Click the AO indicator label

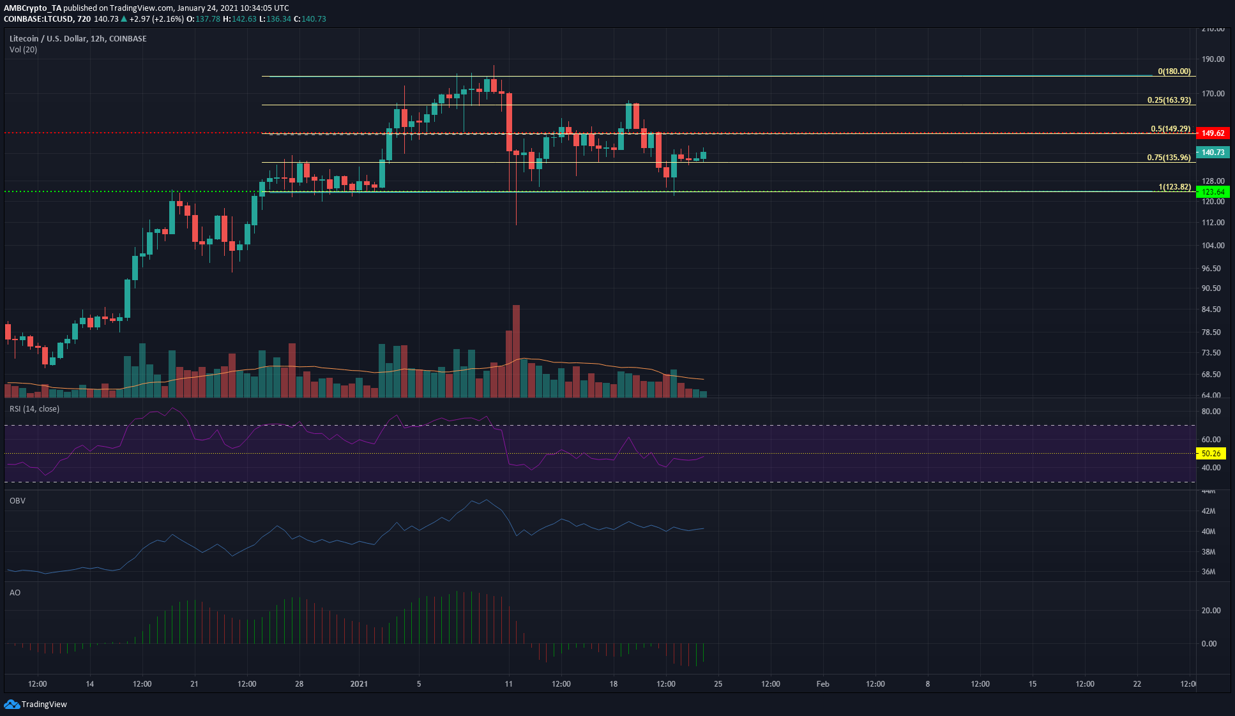pyautogui.click(x=15, y=593)
